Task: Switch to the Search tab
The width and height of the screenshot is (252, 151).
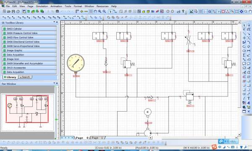Action: (25, 77)
